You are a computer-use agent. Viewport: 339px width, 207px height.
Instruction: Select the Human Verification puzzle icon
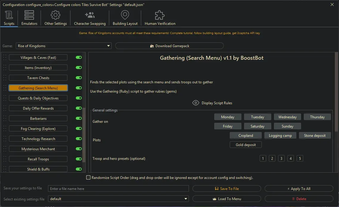point(159,15)
